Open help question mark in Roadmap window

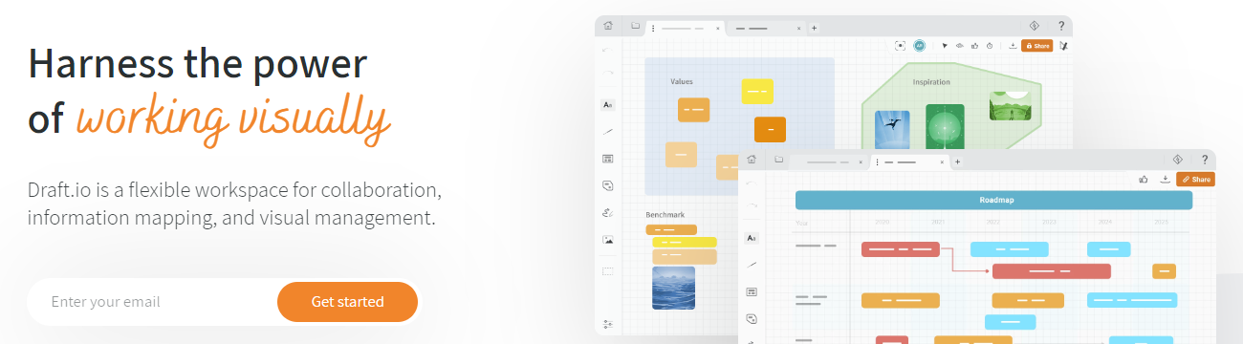click(x=1205, y=160)
